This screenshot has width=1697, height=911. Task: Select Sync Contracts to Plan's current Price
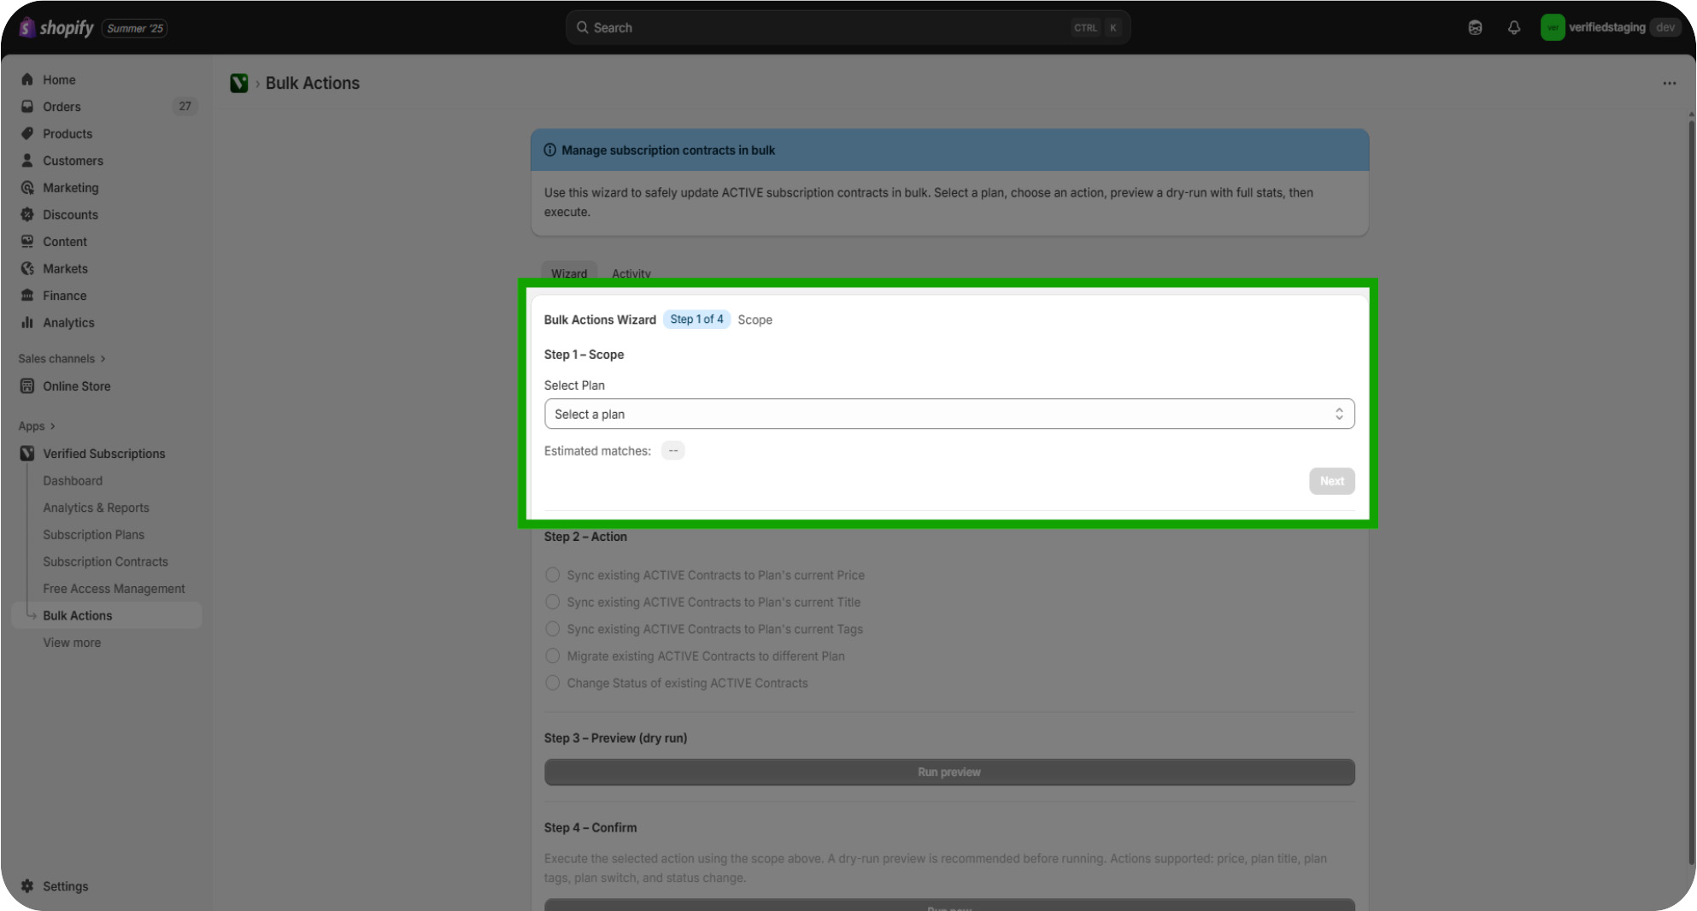[553, 575]
